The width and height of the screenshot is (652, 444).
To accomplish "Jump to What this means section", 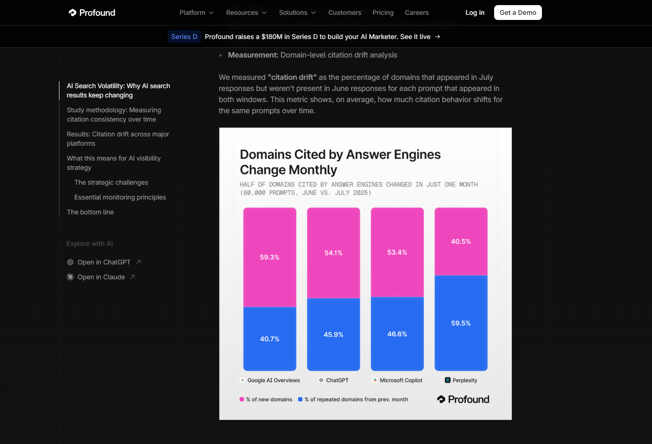I will [x=114, y=163].
